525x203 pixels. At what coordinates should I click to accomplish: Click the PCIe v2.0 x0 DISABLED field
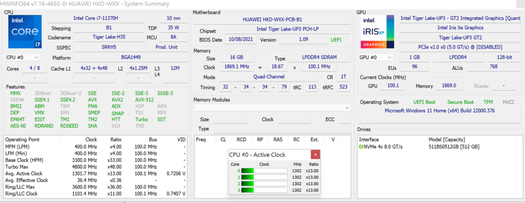click(460, 47)
